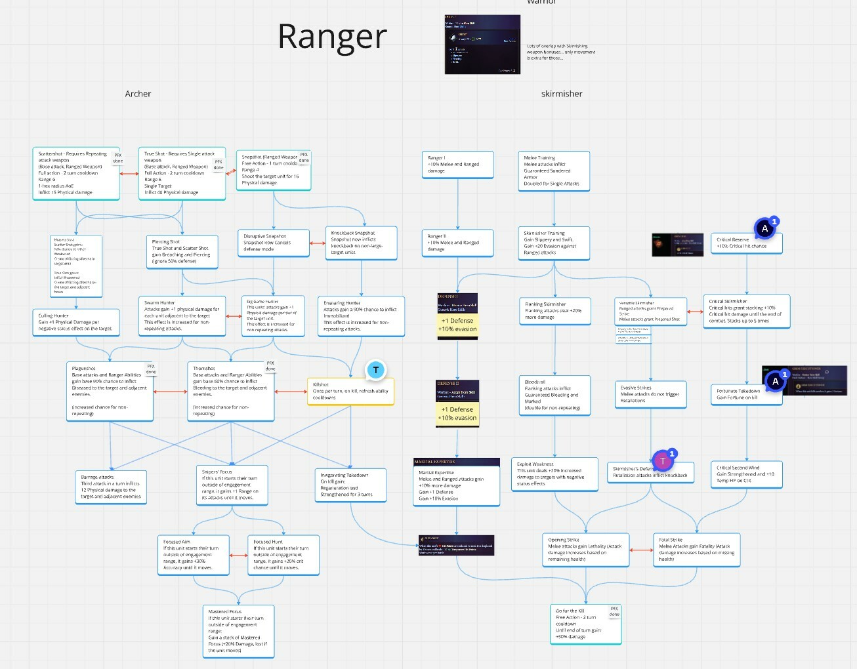Click the red arrow between Focused Aim and Focused Hunt
Screen dimensions: 857x669
click(x=238, y=555)
